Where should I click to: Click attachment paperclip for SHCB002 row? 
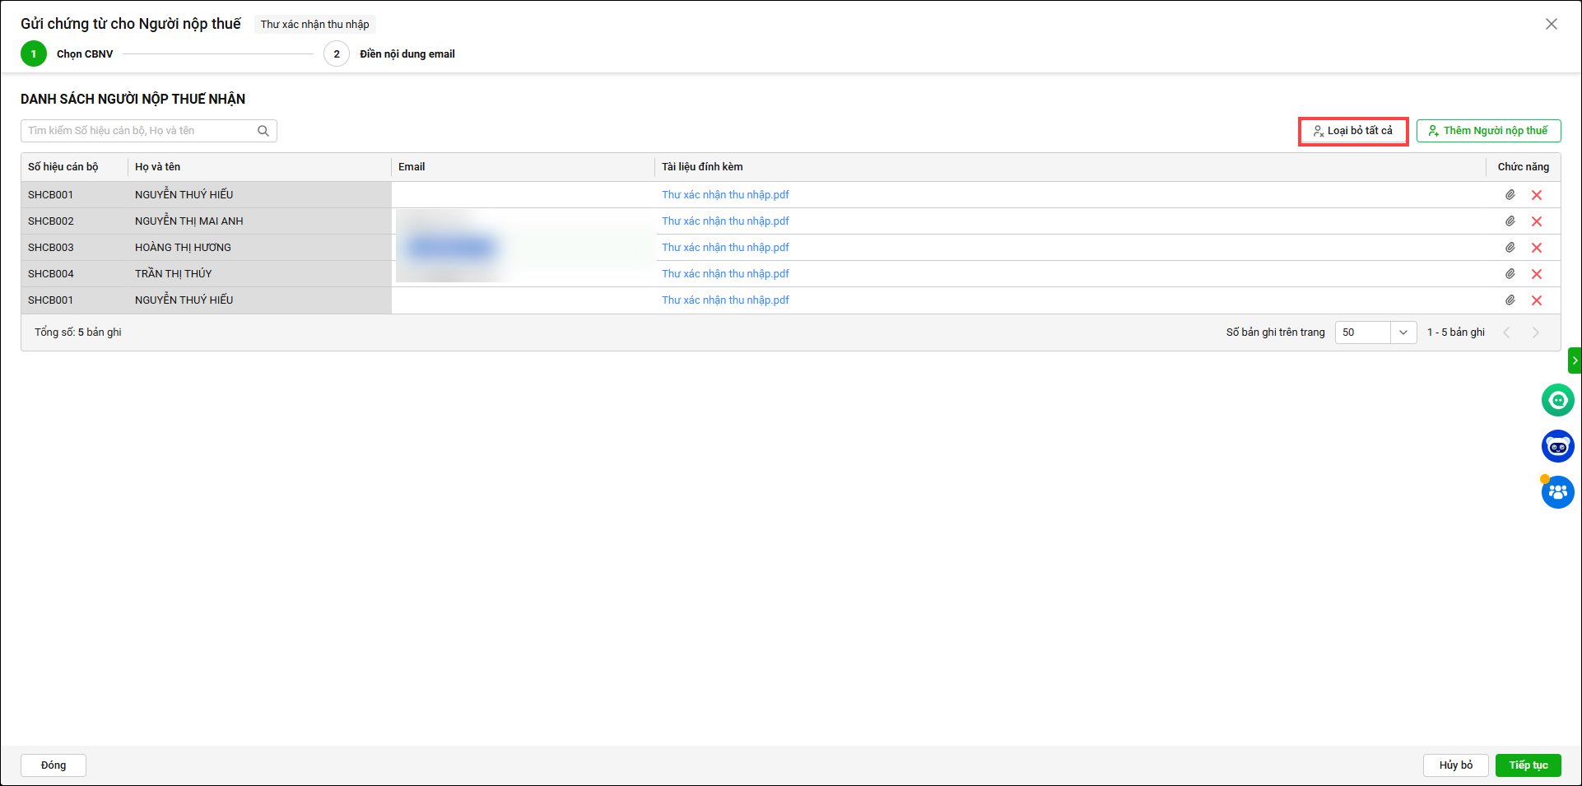tap(1510, 221)
